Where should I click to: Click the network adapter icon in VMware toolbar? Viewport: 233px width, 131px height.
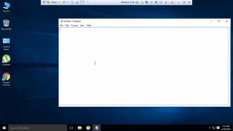tap(147, 3)
